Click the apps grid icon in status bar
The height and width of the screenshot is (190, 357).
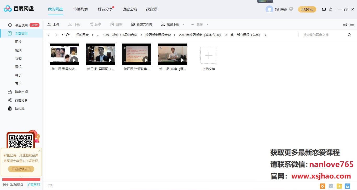point(331,186)
